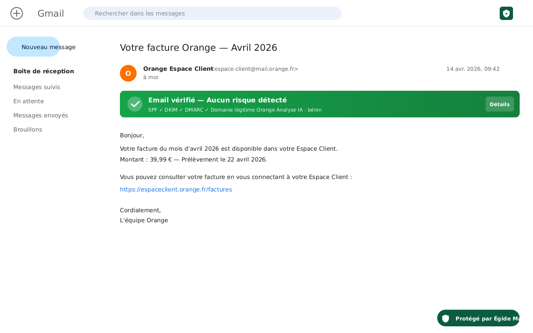This screenshot has height=333, width=533.
Task: Open the Protégé par Égide badge
Action: point(478,318)
